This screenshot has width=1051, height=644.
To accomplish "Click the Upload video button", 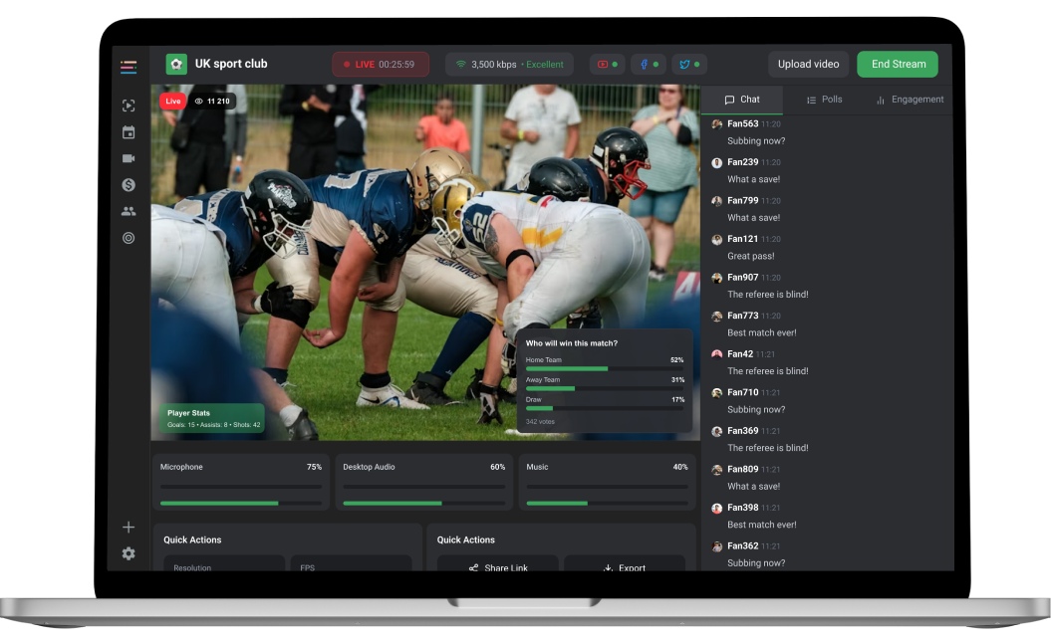I will pyautogui.click(x=808, y=63).
